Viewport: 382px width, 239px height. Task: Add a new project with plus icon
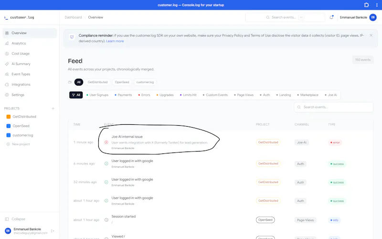(x=53, y=109)
